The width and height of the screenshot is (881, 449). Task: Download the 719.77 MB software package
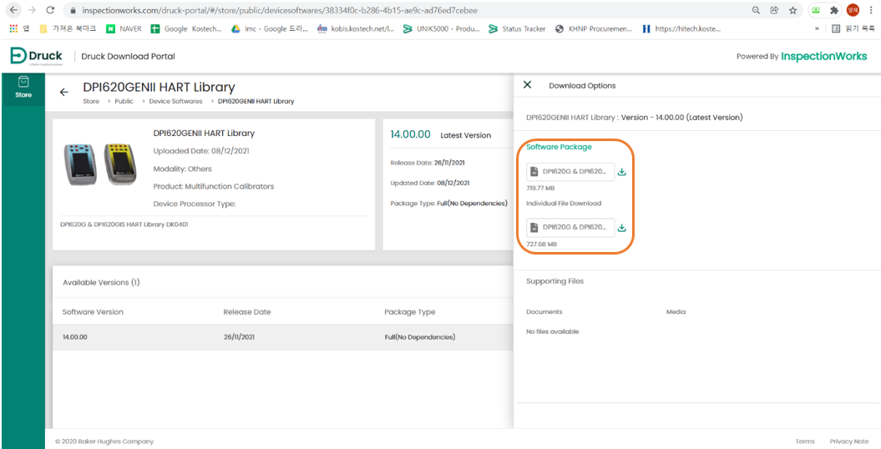[x=621, y=172]
